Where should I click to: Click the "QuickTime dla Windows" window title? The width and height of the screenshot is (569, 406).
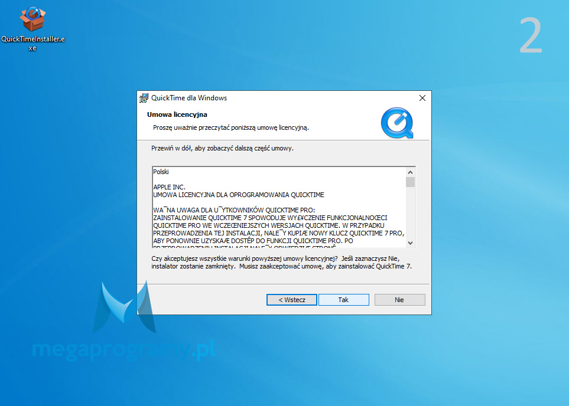coord(189,98)
